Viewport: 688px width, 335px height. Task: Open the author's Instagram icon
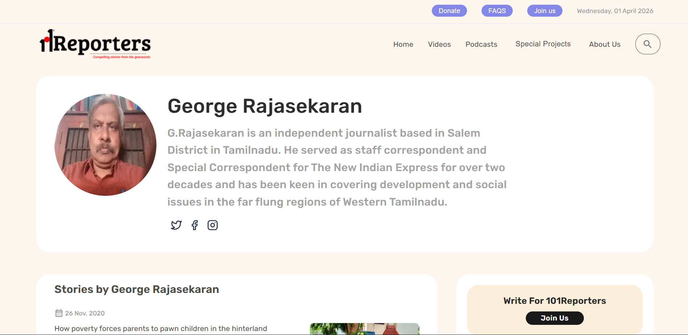click(x=213, y=225)
